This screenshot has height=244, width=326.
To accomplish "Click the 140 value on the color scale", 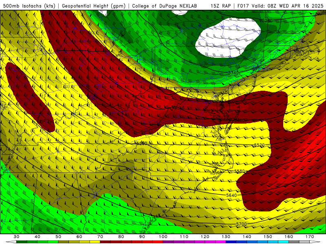I will (247, 237).
